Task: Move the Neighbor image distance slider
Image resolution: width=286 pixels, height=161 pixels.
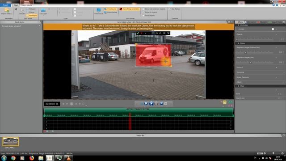Action: (x=245, y=53)
